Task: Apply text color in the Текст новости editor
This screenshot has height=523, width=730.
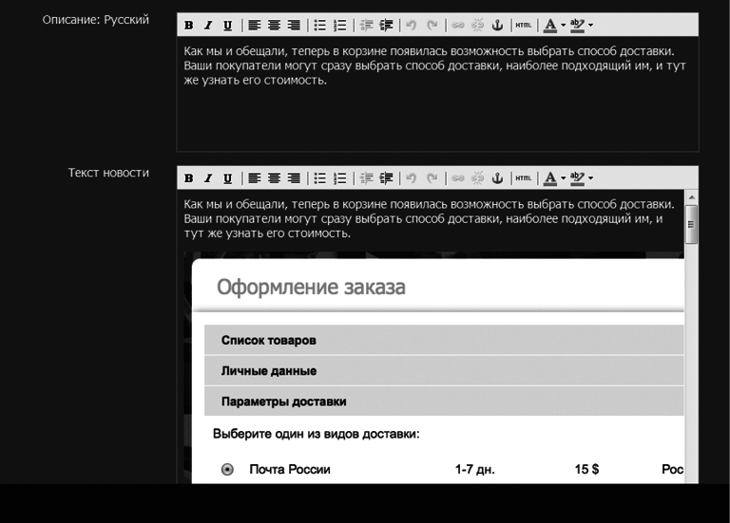Action: 550,178
